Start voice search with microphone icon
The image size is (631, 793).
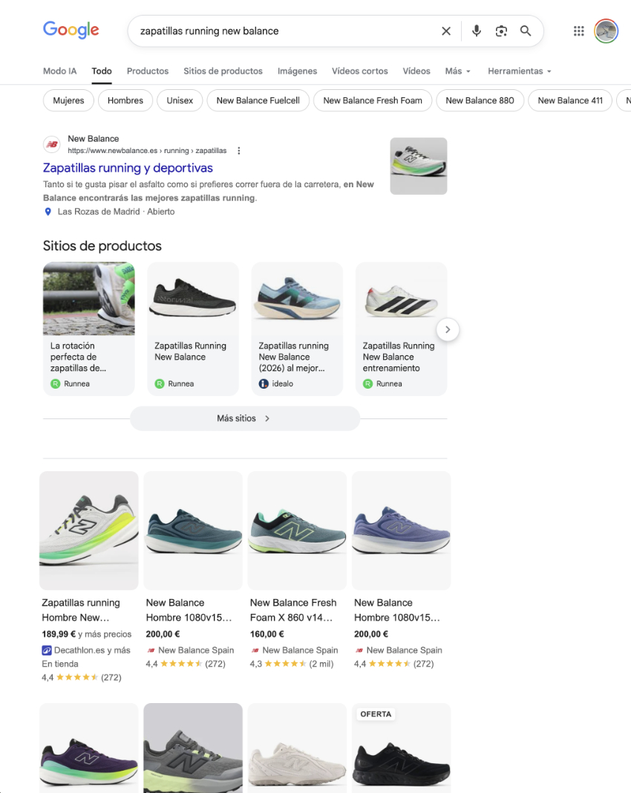click(477, 31)
